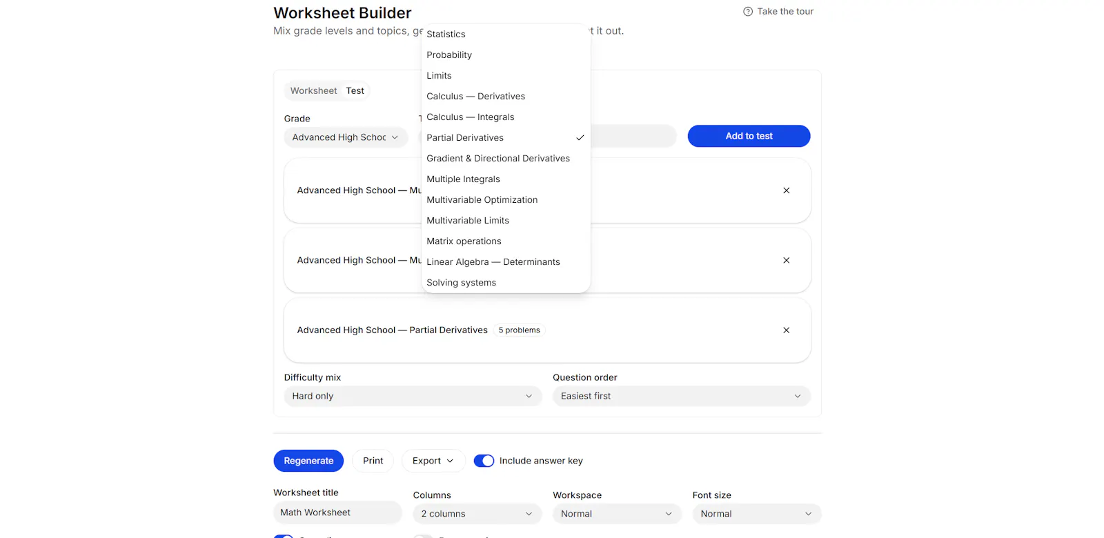
Task: Open the Columns dropdown
Action: click(477, 514)
